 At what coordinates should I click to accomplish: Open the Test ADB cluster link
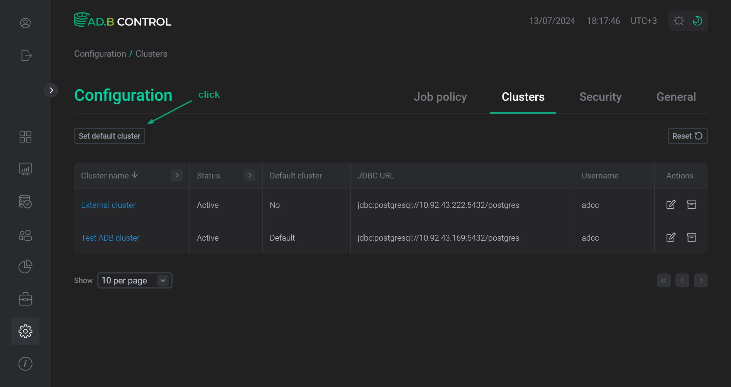click(110, 238)
